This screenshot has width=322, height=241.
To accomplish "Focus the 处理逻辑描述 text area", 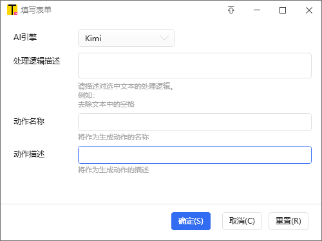I will (x=194, y=66).
